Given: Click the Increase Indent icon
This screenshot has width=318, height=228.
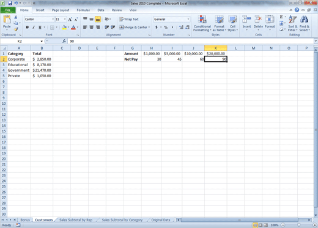Looking at the screenshot, I should pos(113,27).
